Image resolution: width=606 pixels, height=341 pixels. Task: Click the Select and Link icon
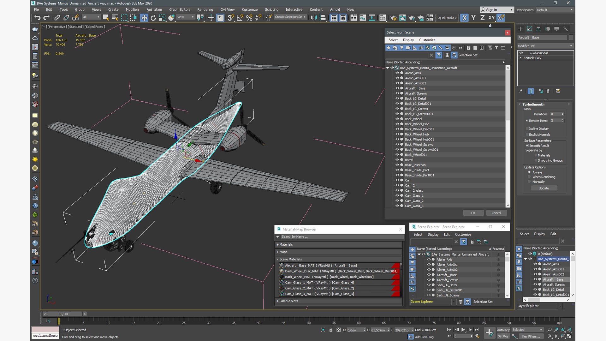[x=57, y=18]
